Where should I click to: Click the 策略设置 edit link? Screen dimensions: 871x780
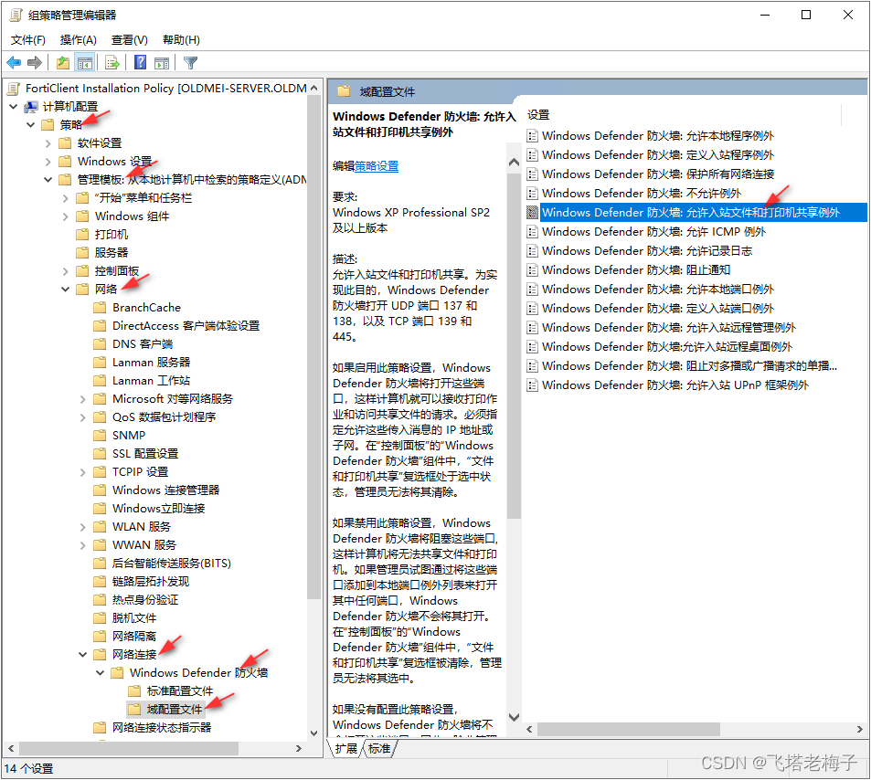coord(377,166)
